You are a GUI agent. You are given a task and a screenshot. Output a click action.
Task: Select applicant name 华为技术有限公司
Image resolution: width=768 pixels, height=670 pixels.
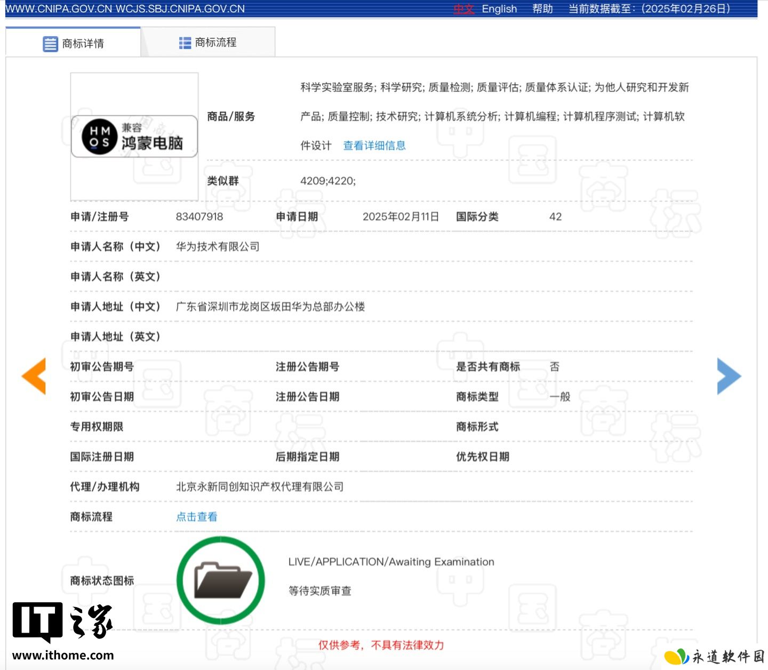point(218,246)
